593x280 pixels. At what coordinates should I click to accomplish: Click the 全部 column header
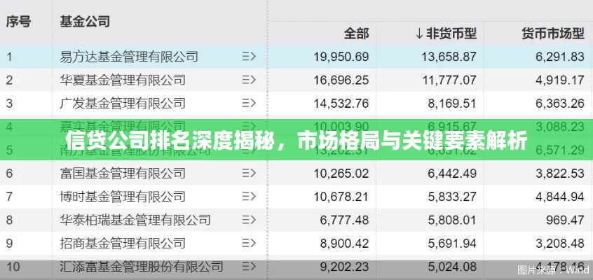[356, 33]
